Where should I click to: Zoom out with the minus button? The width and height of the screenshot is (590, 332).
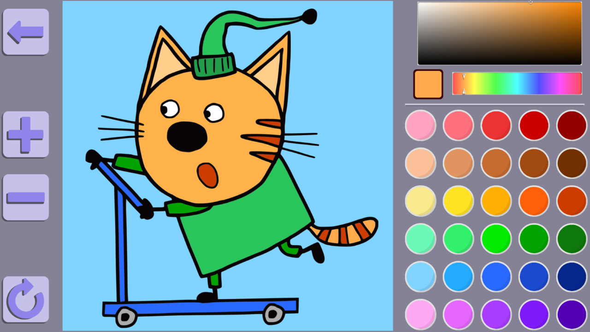(26, 197)
